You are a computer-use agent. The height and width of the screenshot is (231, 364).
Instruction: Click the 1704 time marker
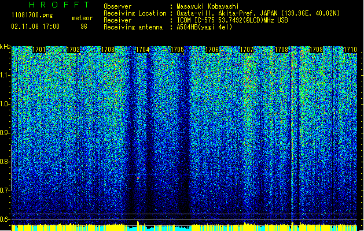pyautogui.click(x=142, y=50)
